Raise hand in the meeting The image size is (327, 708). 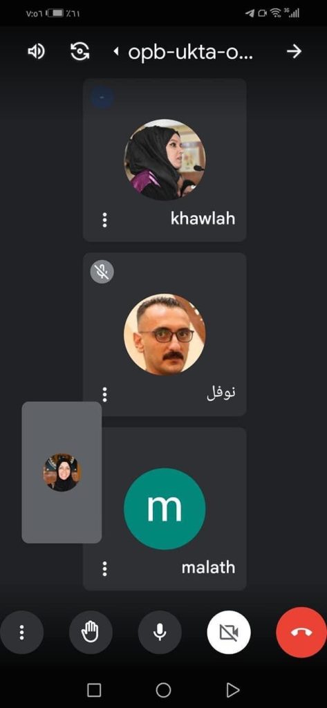91,632
